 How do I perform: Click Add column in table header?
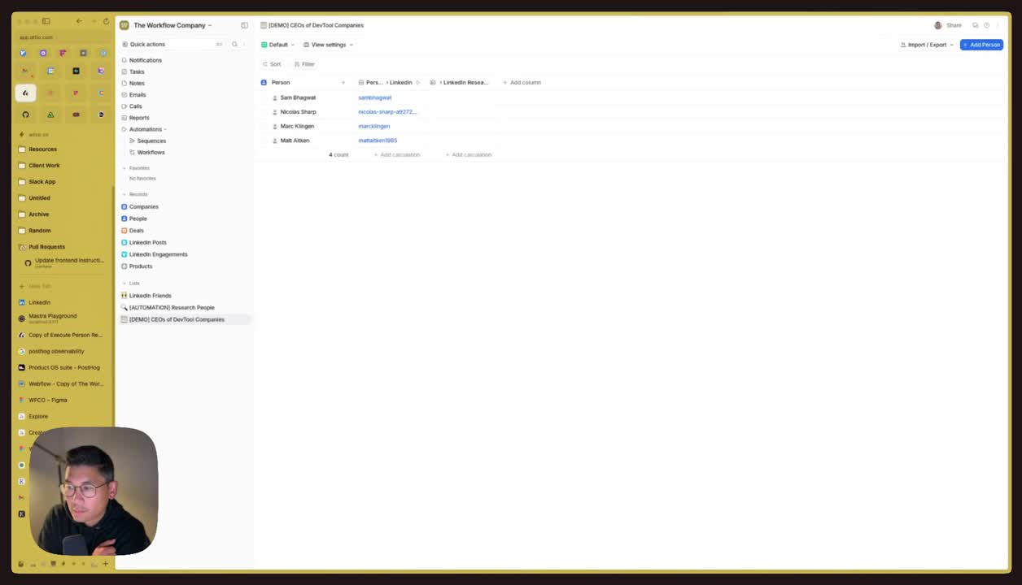click(522, 82)
